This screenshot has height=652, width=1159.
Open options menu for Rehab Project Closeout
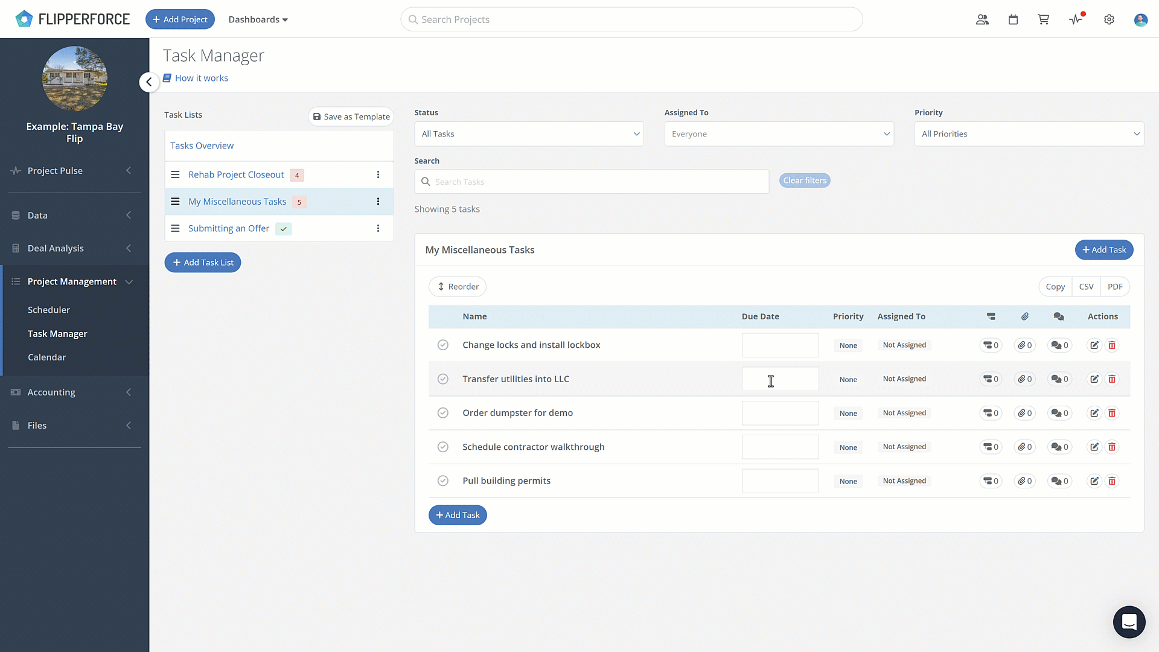pyautogui.click(x=378, y=174)
